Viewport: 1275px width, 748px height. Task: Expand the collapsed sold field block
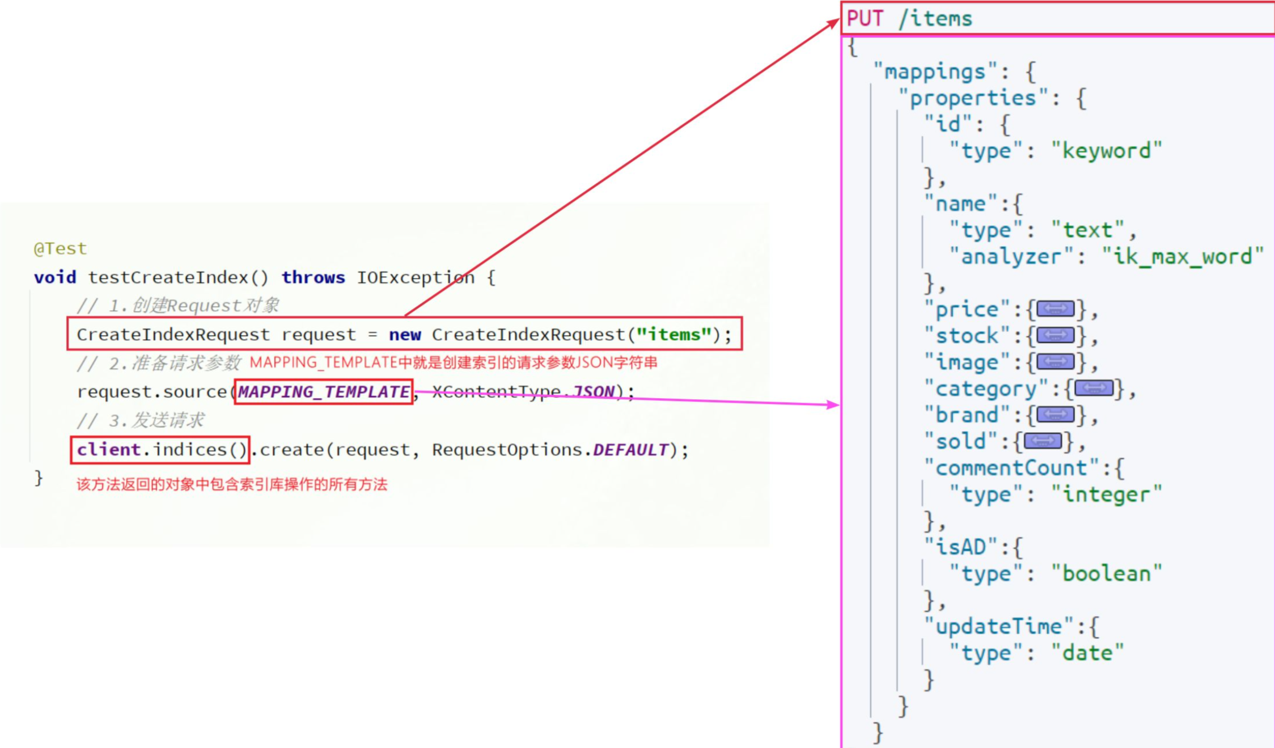1043,441
